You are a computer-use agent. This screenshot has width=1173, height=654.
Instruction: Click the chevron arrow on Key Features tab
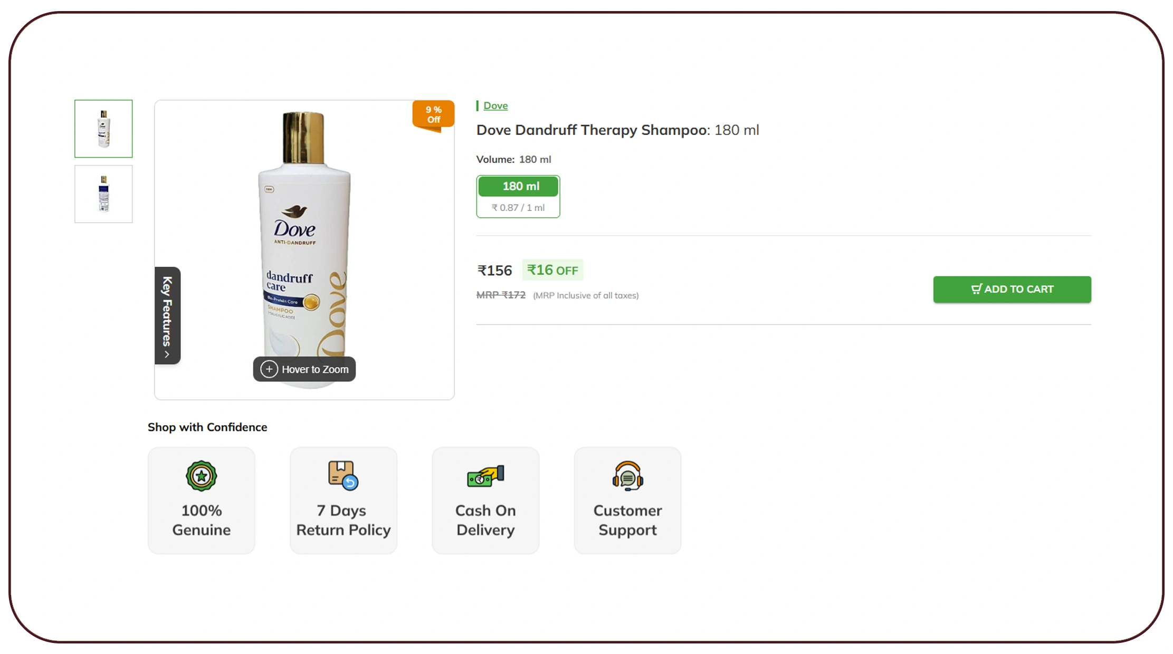tap(167, 354)
